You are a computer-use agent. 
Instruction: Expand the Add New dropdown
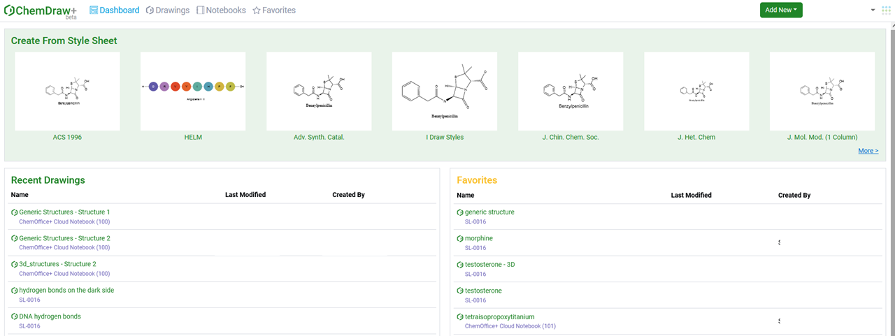tap(781, 10)
